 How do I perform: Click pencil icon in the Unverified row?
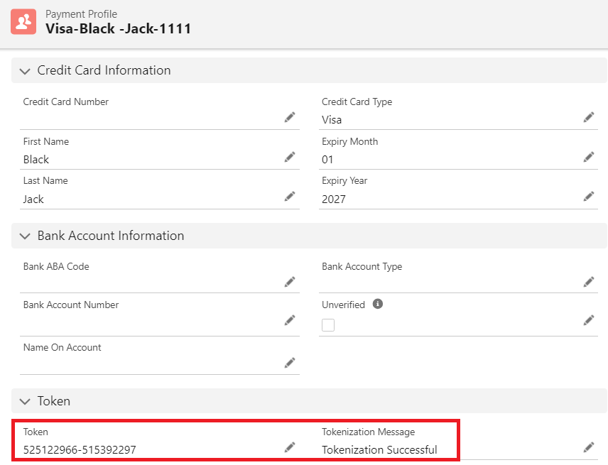pyautogui.click(x=589, y=320)
